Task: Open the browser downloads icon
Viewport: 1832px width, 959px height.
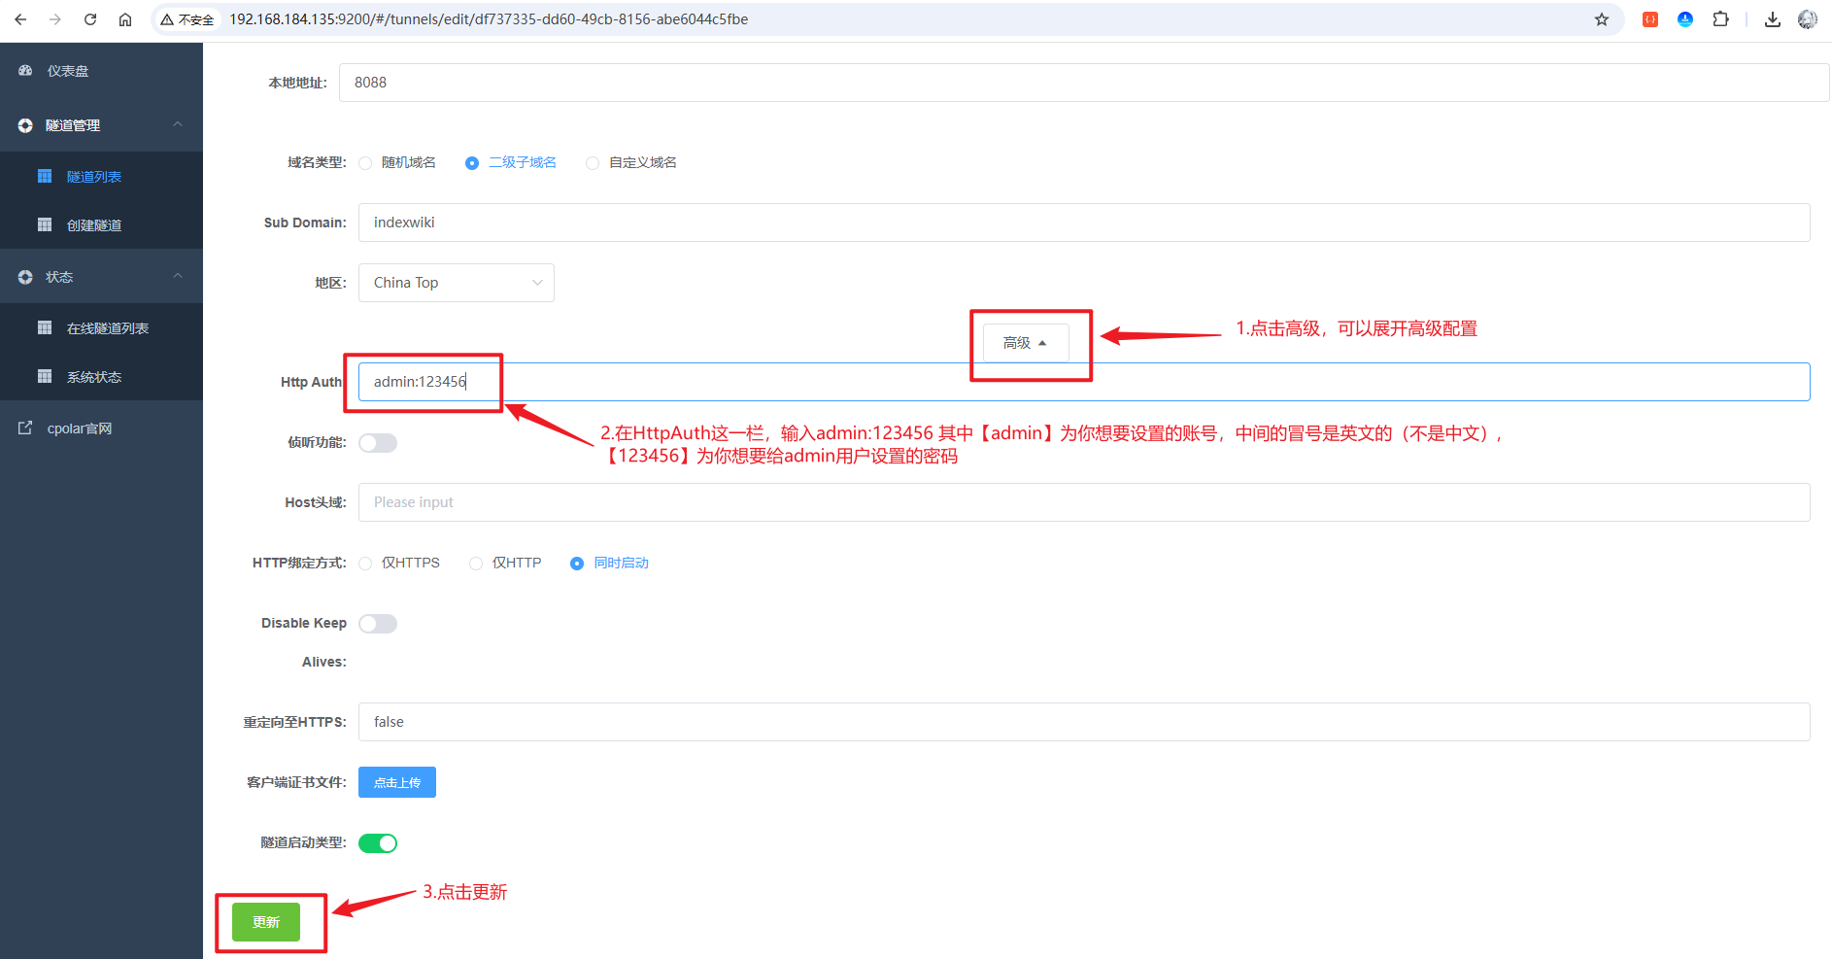Action: (1773, 19)
